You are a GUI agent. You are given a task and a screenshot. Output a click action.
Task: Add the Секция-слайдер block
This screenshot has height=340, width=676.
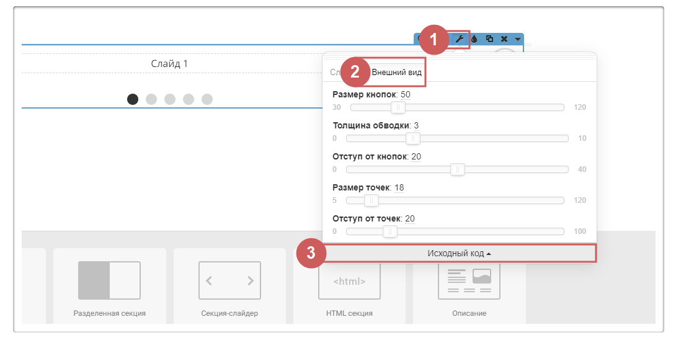click(229, 285)
